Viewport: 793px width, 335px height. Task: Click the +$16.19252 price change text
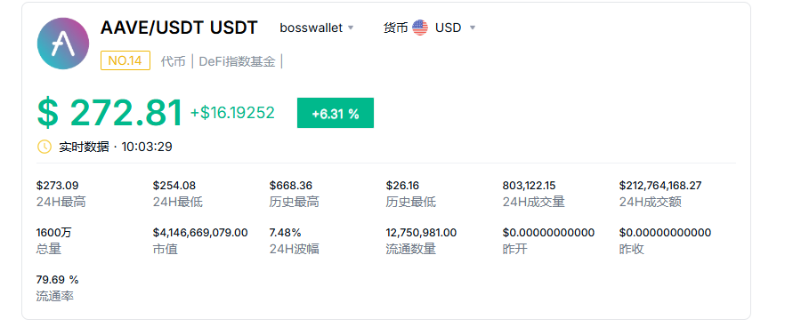[x=232, y=113]
